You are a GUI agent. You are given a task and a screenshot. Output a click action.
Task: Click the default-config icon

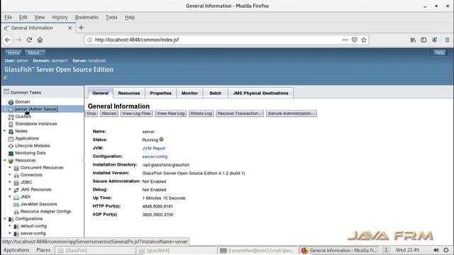(16, 227)
